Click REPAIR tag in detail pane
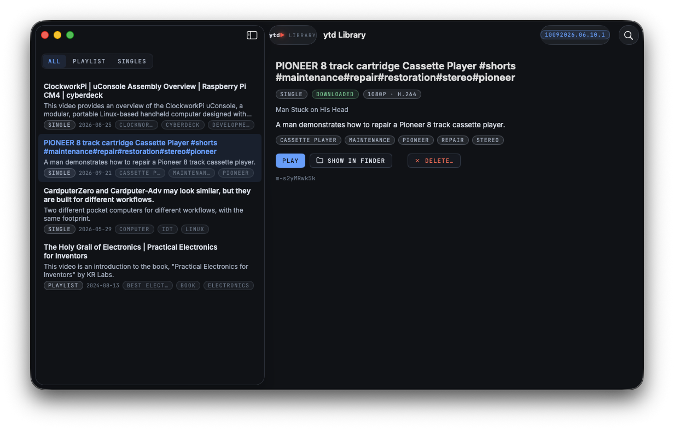 point(453,140)
